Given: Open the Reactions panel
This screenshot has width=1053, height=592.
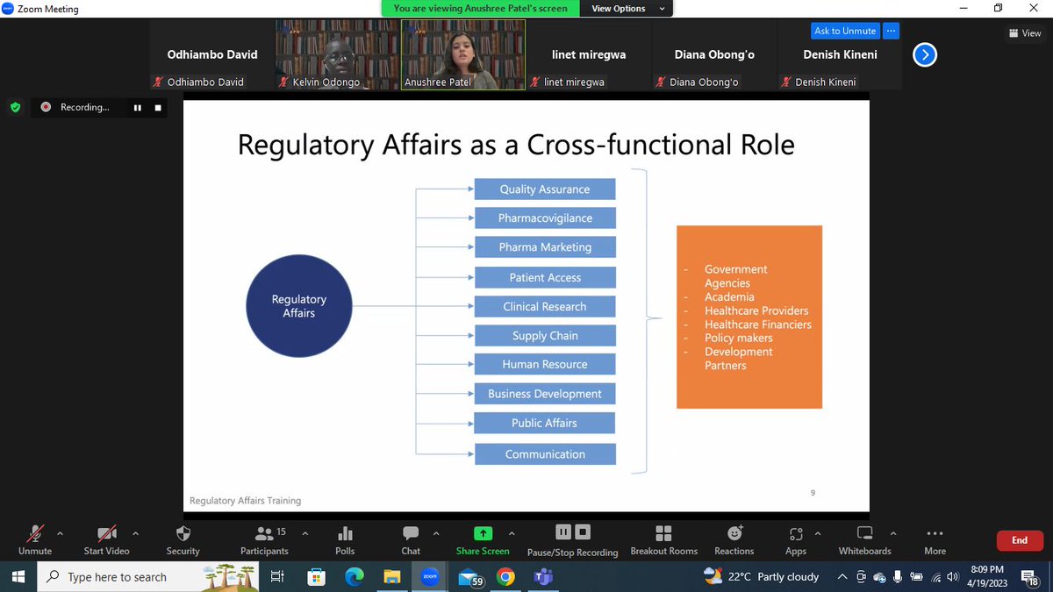Looking at the screenshot, I should [x=734, y=539].
